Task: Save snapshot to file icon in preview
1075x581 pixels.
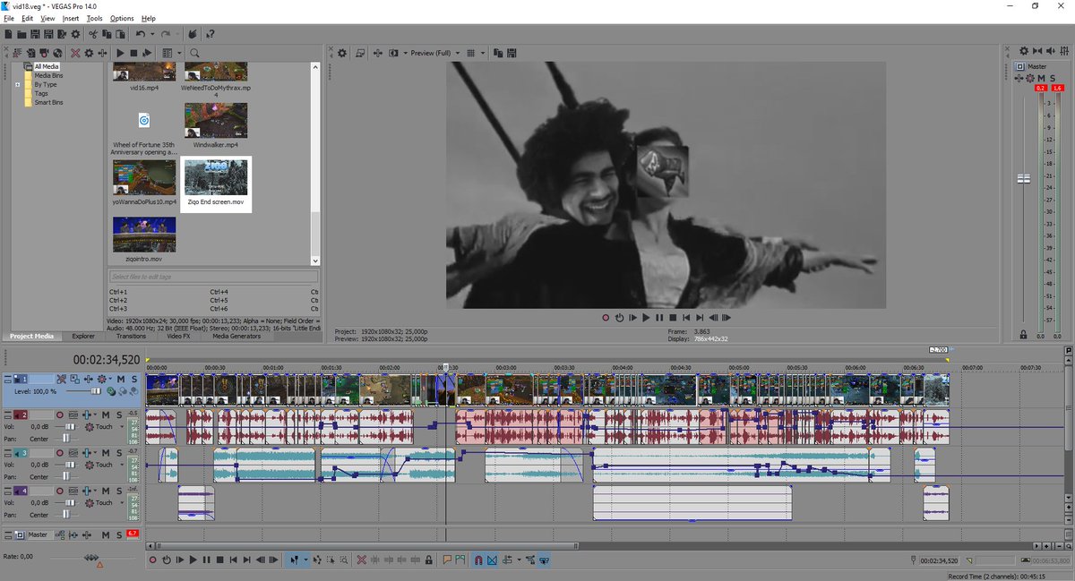Action: pyautogui.click(x=512, y=53)
